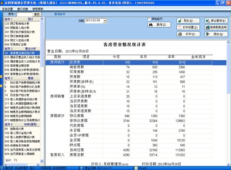This screenshot has height=170, width=231.
Task: Open the 系统设置 menu
Action: pyautogui.click(x=7, y=9)
